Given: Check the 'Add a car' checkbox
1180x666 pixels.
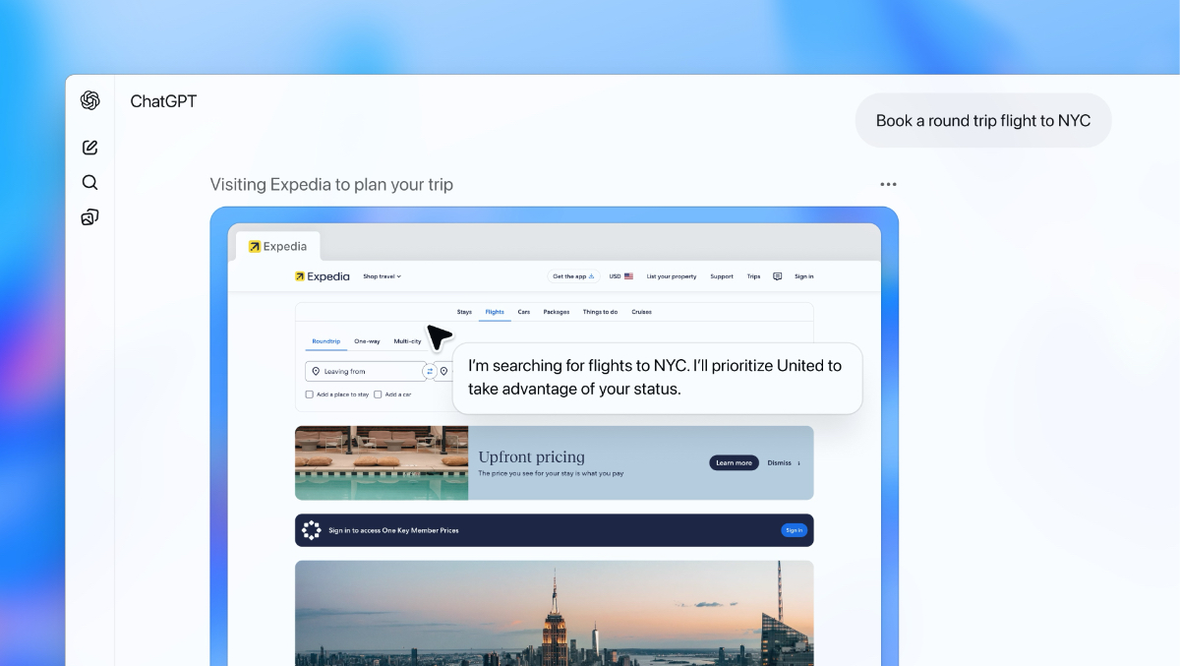Looking at the screenshot, I should point(379,394).
